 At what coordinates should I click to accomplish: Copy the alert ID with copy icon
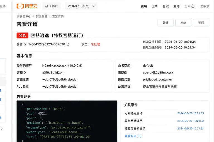click(x=68, y=44)
